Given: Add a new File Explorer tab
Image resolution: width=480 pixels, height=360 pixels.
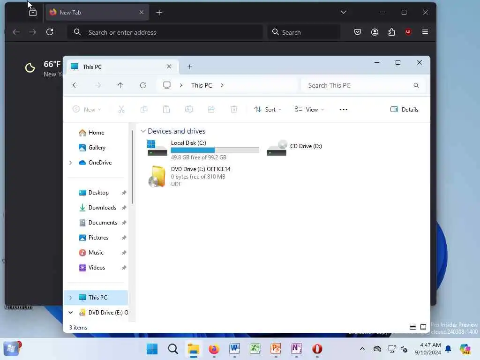Looking at the screenshot, I should [x=189, y=67].
